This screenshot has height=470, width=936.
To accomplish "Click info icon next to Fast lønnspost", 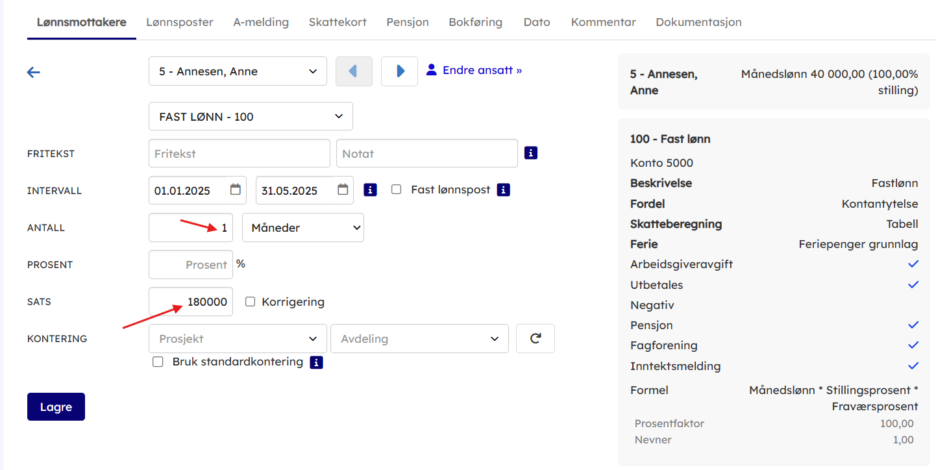I will coord(503,190).
